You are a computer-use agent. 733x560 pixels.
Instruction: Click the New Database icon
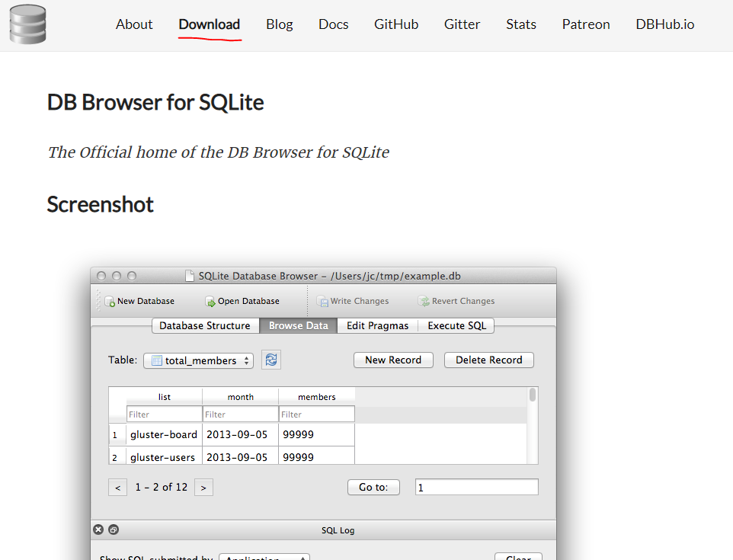click(110, 302)
